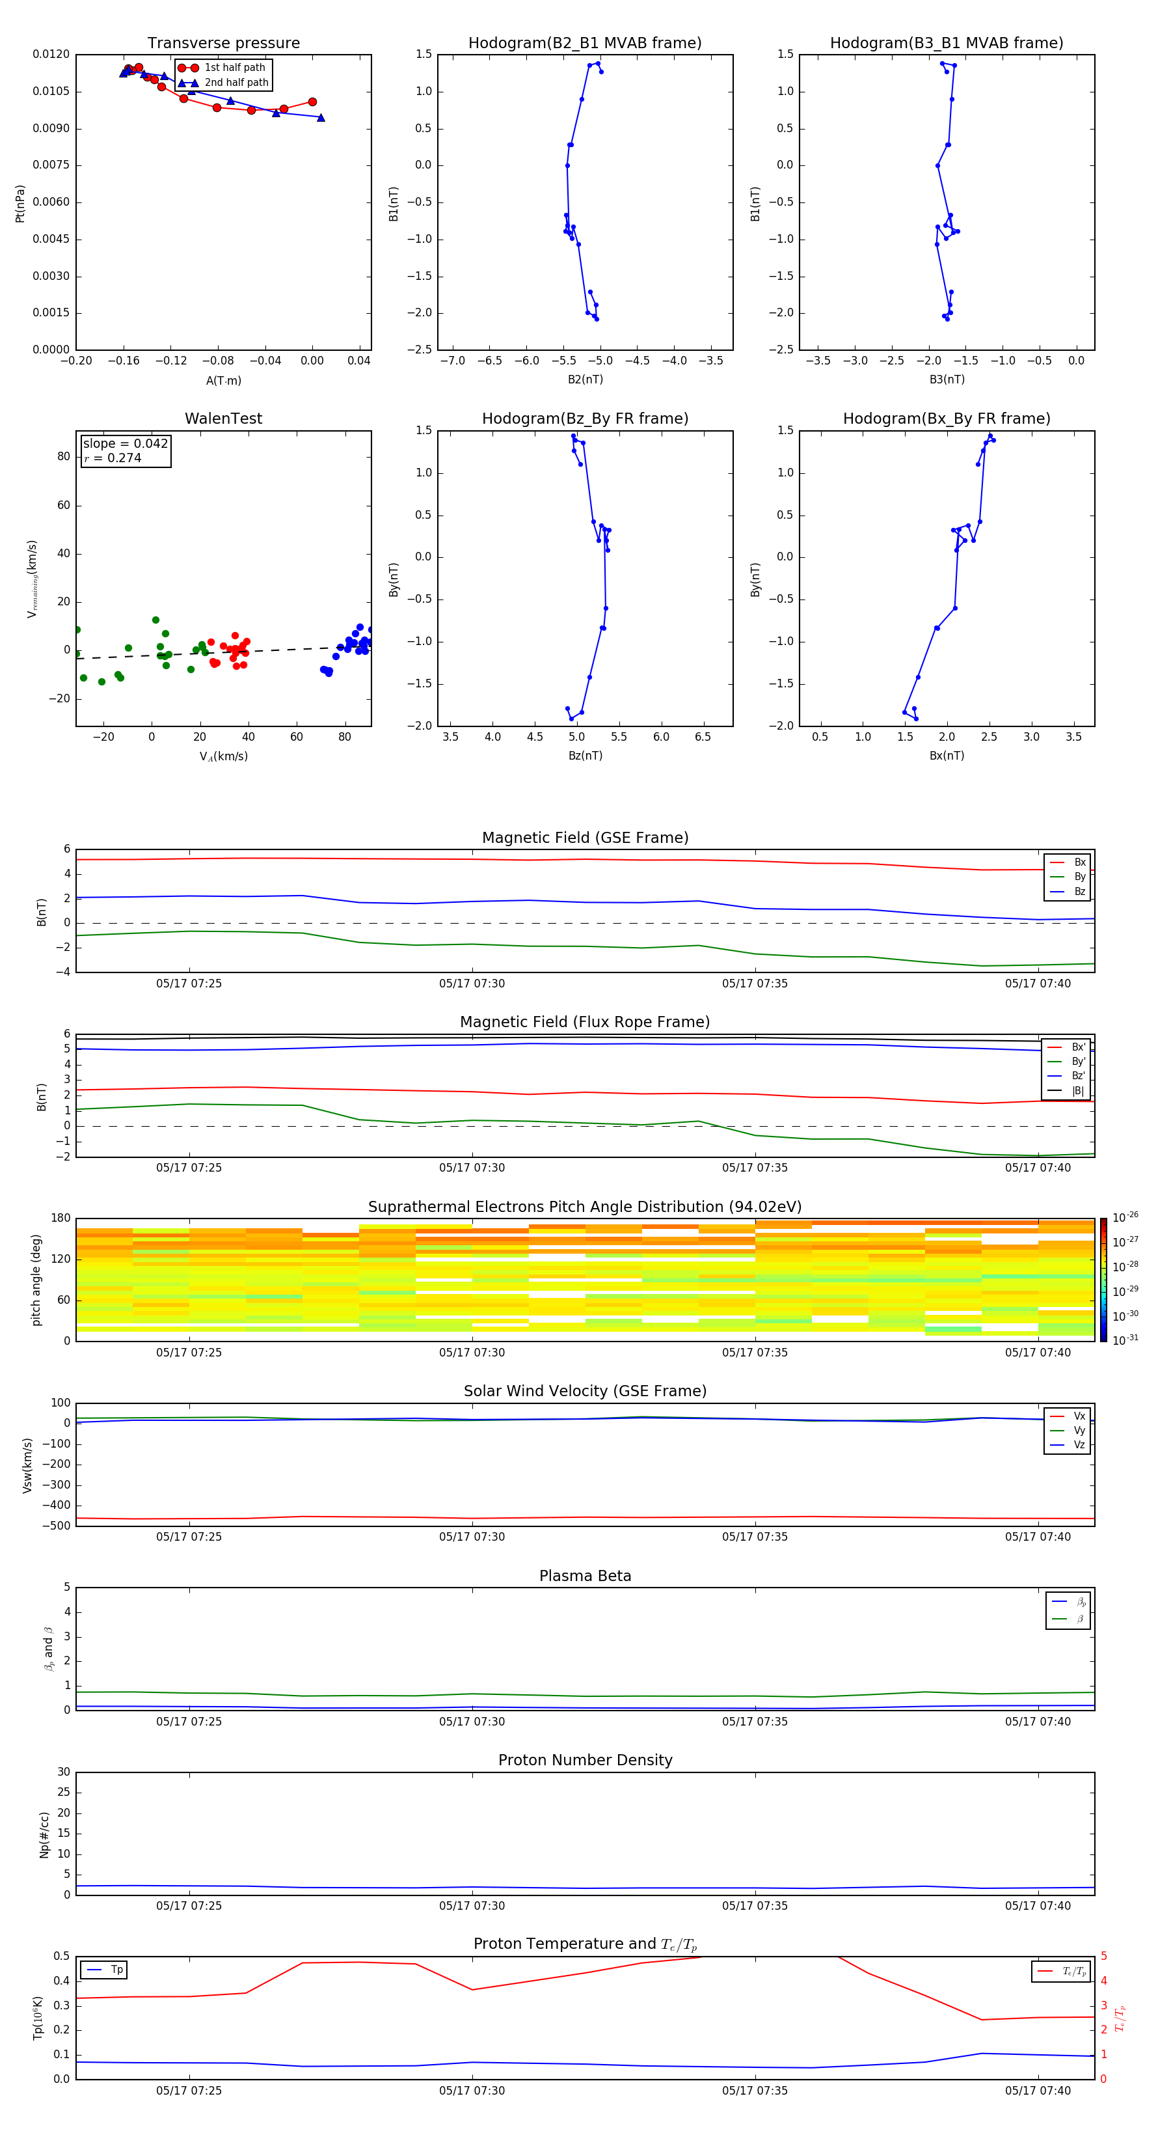Image resolution: width=1171 pixels, height=2148 pixels.
Task: Click the "Hodogram(Bx_By FR frame)" title
Action: 947,419
